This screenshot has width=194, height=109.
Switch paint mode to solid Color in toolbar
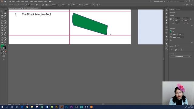(2, 51)
